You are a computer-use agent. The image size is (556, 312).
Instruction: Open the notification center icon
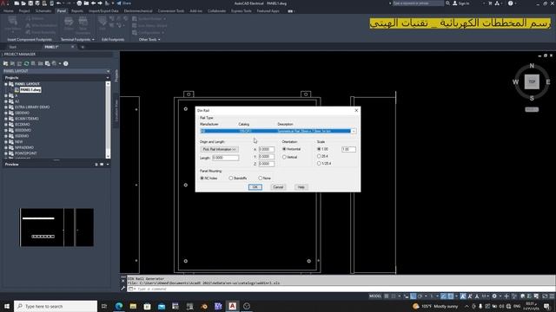546,306
